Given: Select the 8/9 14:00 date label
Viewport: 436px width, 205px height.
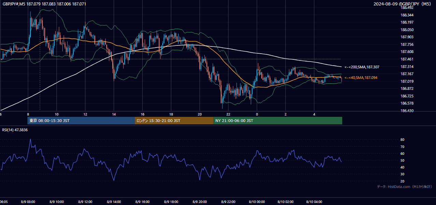Looking at the screenshot, I should coord(114,202).
